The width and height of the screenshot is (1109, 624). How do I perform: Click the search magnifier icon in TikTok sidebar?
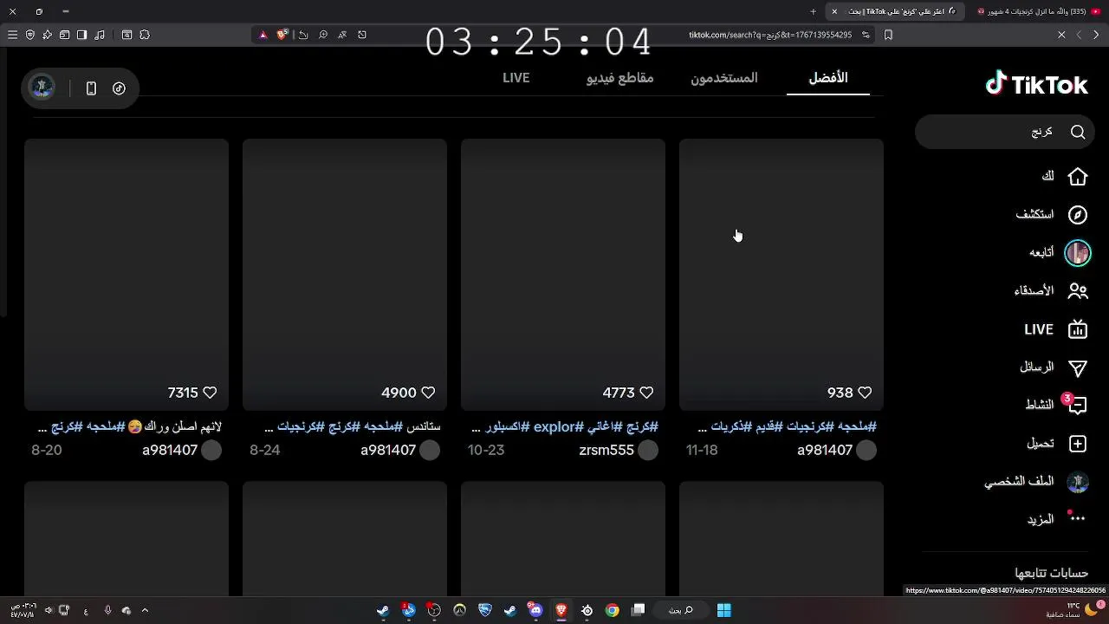(x=1078, y=132)
